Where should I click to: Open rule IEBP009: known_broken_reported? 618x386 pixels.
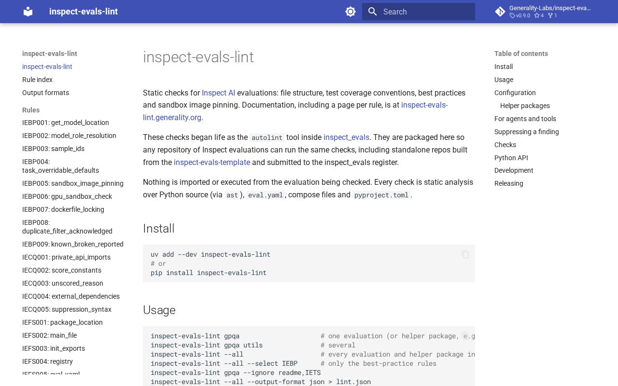[x=73, y=244]
